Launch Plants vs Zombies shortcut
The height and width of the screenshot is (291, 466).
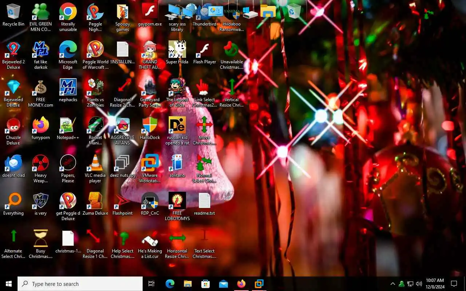(95, 93)
